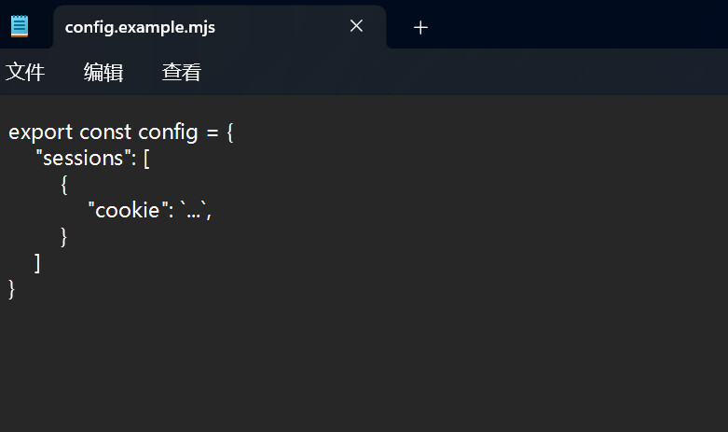Place cursor in the backtick cookie value
Viewport: 728px width, 432px height.
(x=194, y=210)
